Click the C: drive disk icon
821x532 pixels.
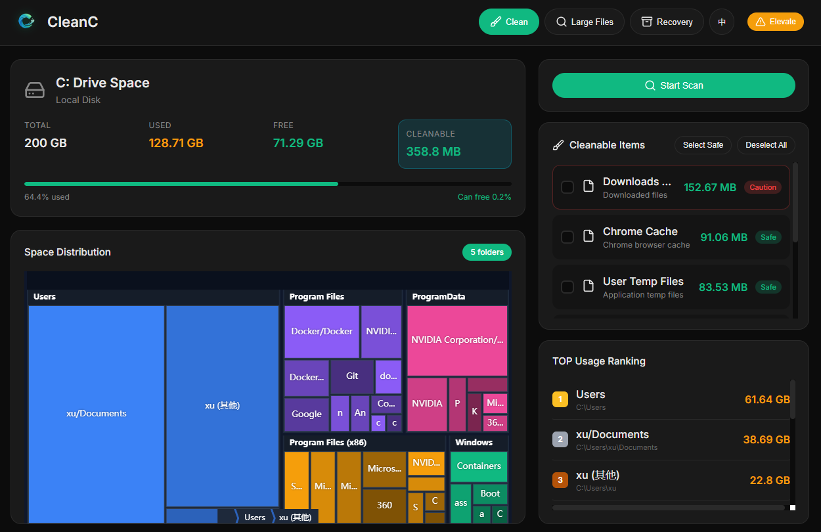coord(35,91)
